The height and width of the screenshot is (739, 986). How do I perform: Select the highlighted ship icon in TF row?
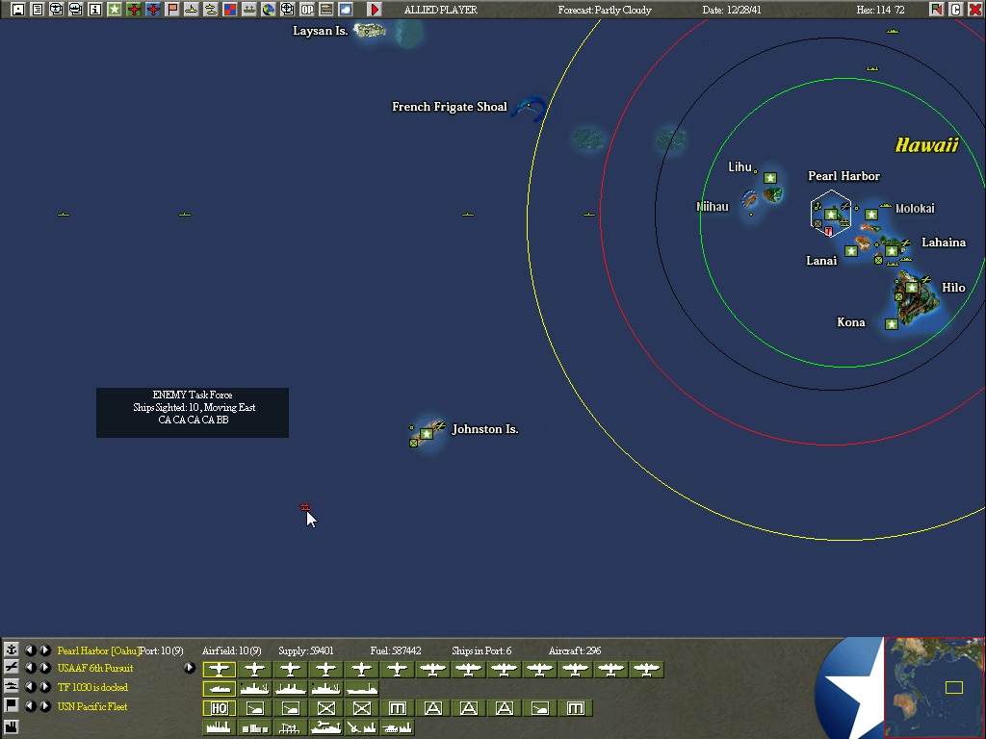220,689
